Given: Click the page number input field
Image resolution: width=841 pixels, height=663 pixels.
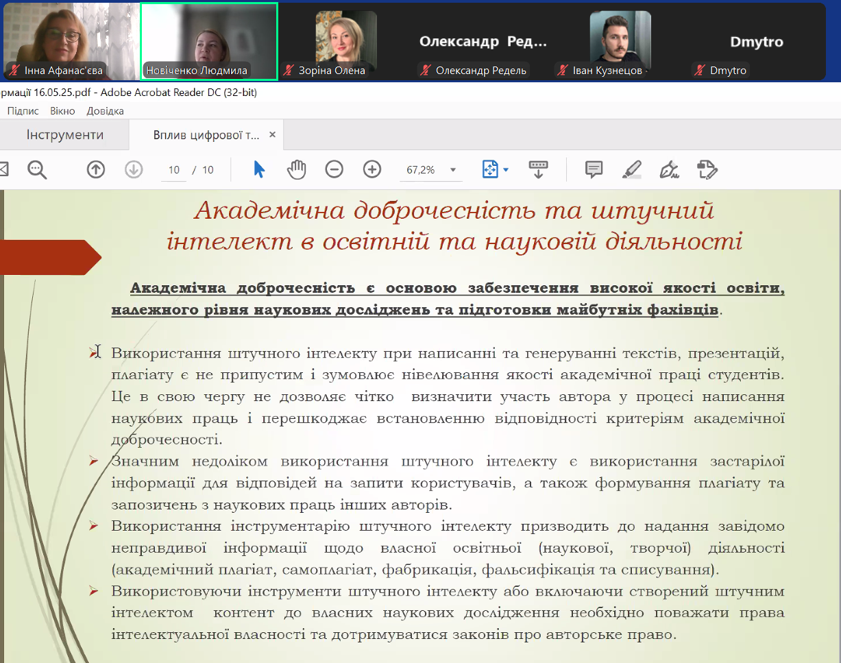Looking at the screenshot, I should pos(174,170).
